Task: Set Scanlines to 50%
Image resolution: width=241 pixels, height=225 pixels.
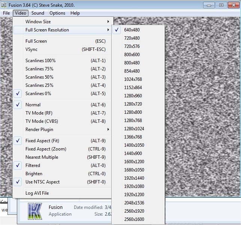Action: (x=39, y=77)
